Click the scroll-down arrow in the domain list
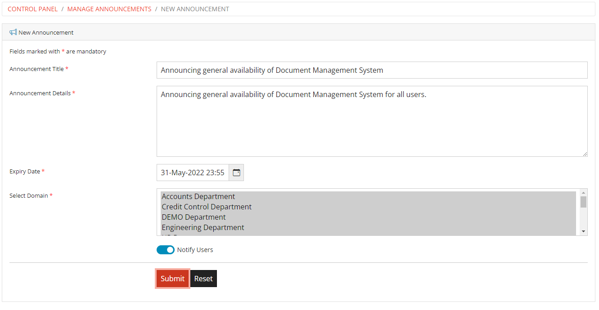 coord(583,231)
